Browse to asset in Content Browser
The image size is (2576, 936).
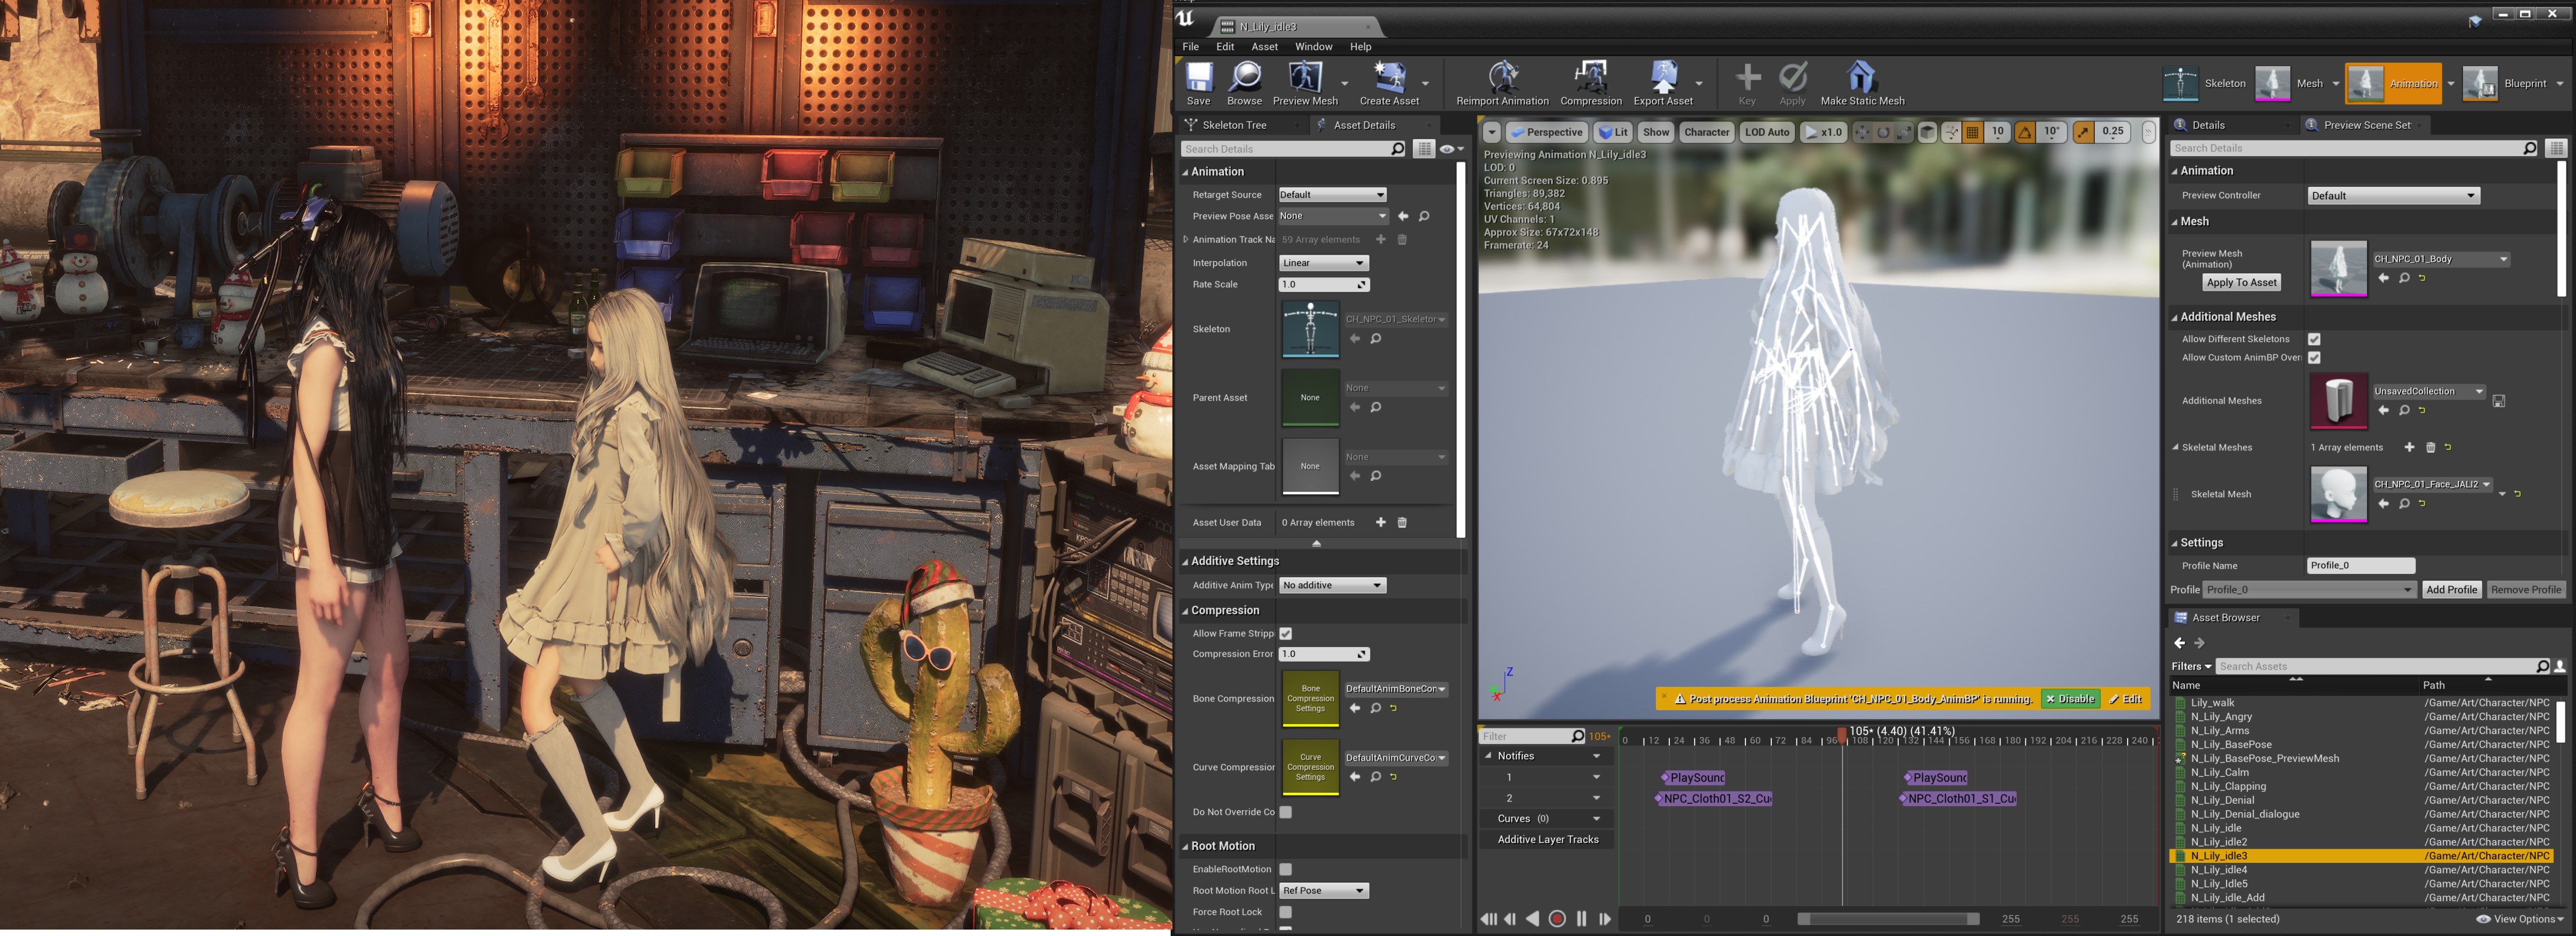1244,84
